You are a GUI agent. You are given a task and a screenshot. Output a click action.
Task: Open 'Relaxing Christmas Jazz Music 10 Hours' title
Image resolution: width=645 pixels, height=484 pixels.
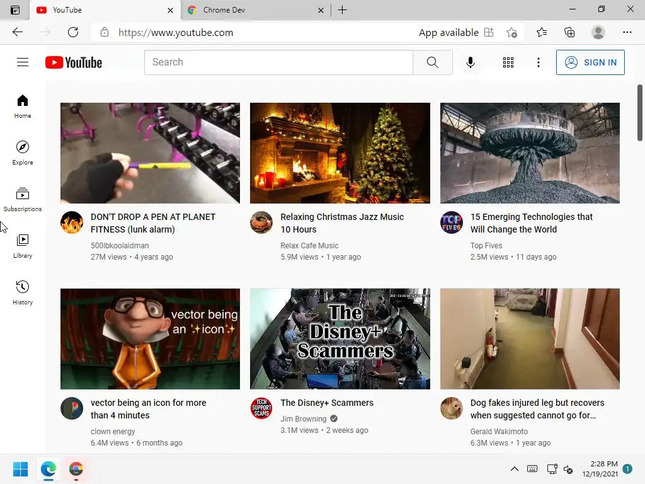click(x=342, y=223)
